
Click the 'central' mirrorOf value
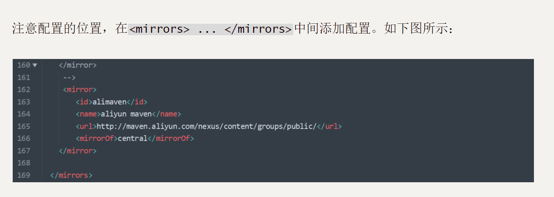[132, 139]
